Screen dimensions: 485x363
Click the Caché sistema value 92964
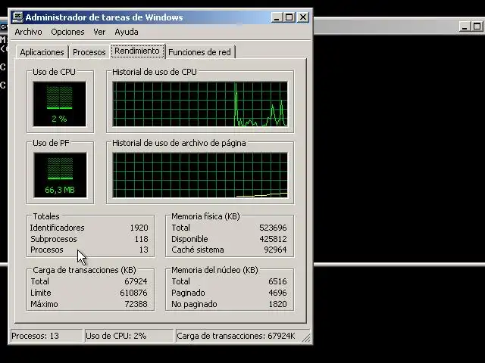point(275,250)
